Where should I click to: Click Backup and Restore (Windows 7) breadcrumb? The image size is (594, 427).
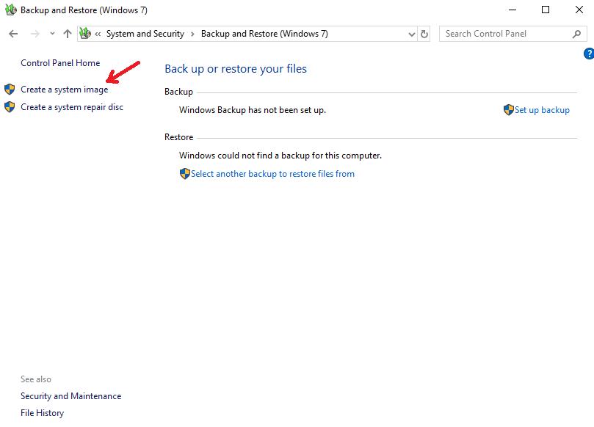click(x=264, y=34)
